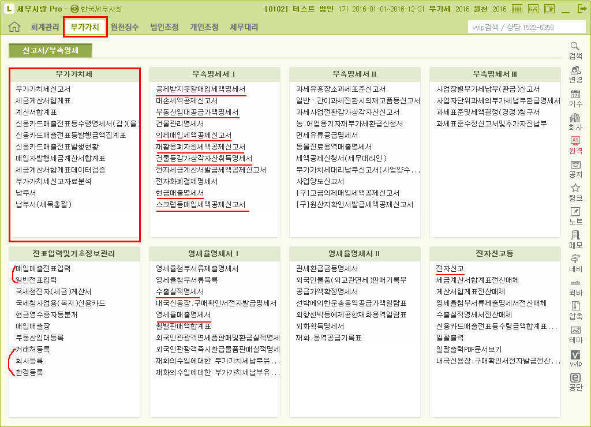The image size is (591, 427).
Task: Open 과세유흥장소과세표준신고서
Action: click(341, 89)
